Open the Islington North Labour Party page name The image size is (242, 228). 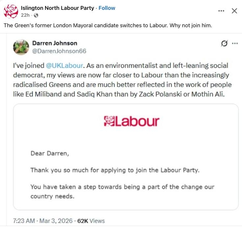(57, 8)
